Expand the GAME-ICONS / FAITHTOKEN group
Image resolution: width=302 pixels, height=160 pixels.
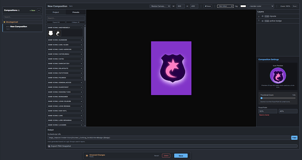[x=65, y=73]
